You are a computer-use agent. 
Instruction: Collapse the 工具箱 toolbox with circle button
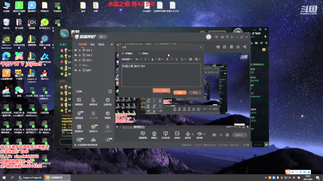click(x=110, y=91)
